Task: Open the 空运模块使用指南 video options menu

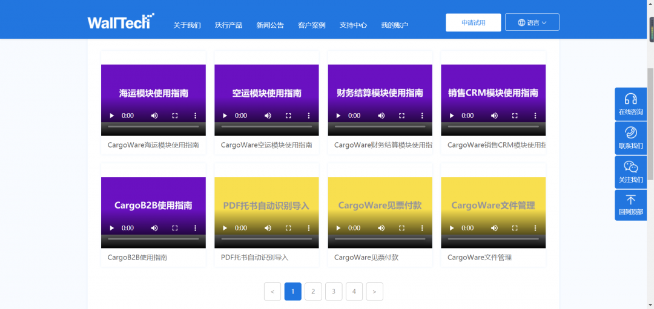Action: point(309,115)
